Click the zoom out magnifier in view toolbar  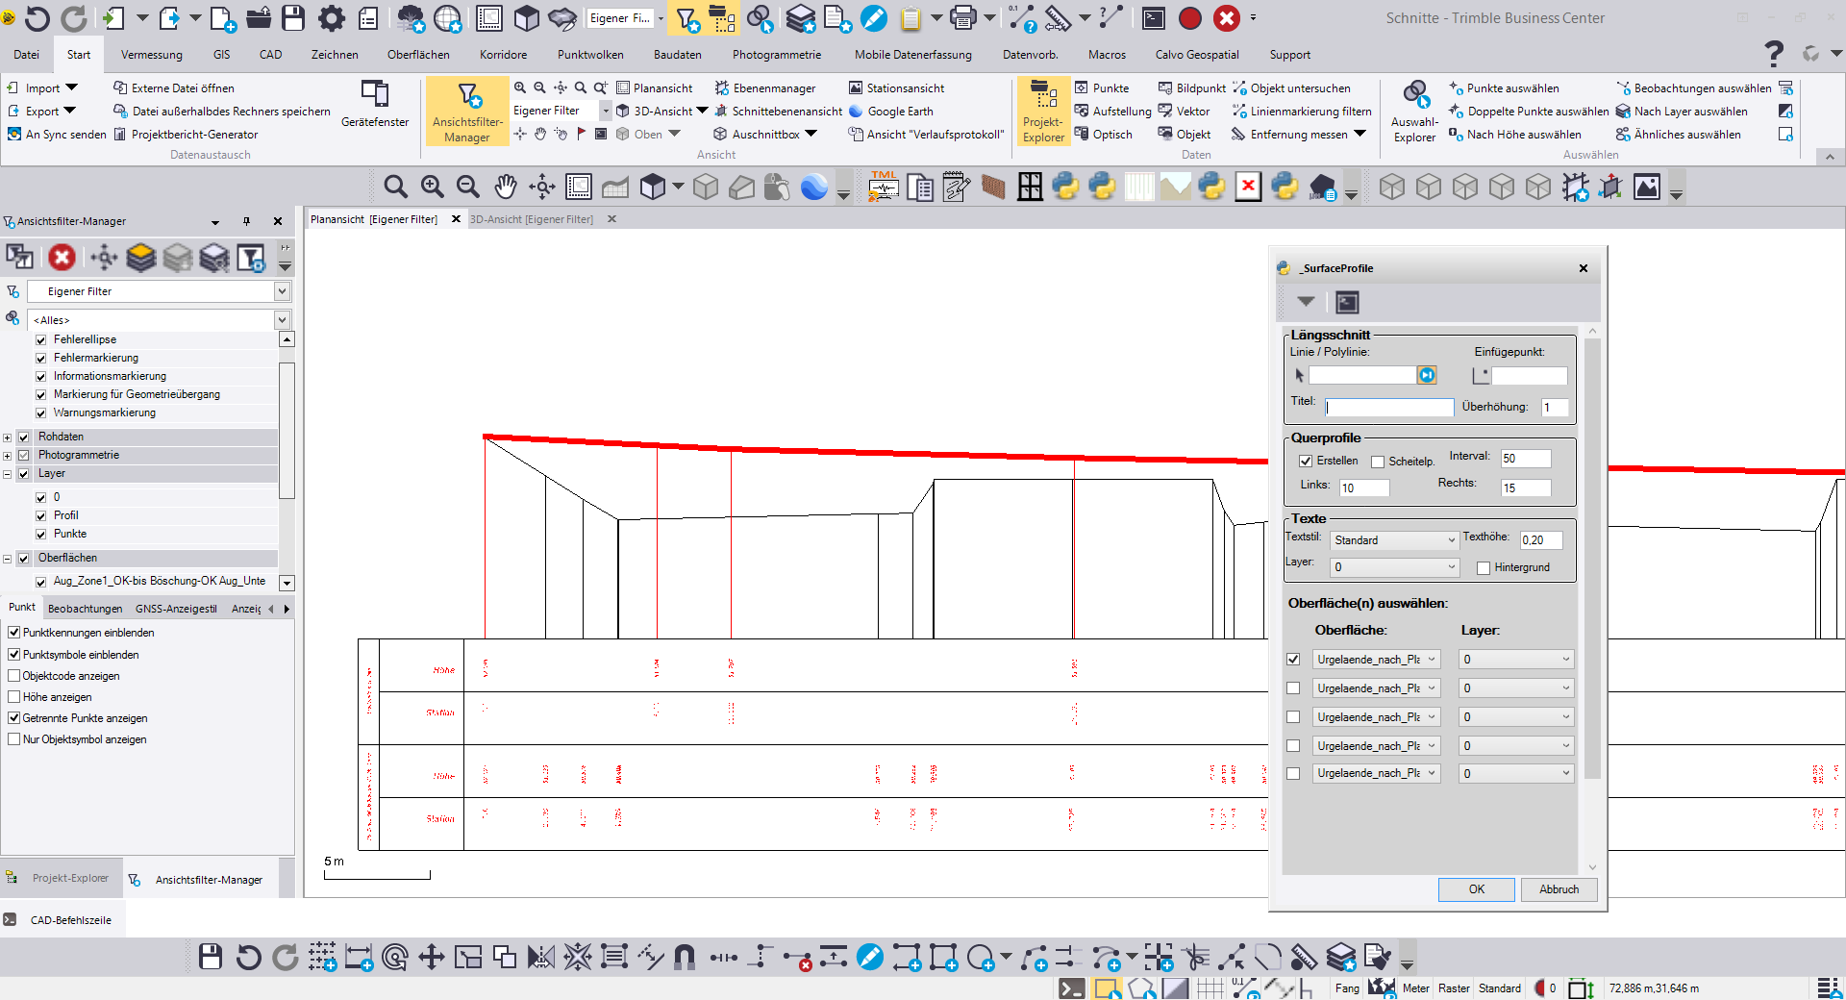[468, 187]
